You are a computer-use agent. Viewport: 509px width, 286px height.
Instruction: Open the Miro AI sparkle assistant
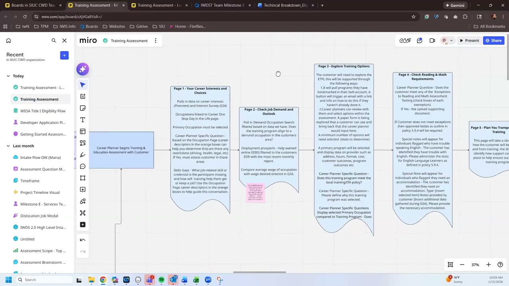[x=83, y=69]
